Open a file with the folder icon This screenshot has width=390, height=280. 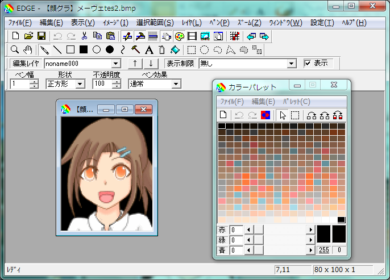pyautogui.click(x=28, y=36)
